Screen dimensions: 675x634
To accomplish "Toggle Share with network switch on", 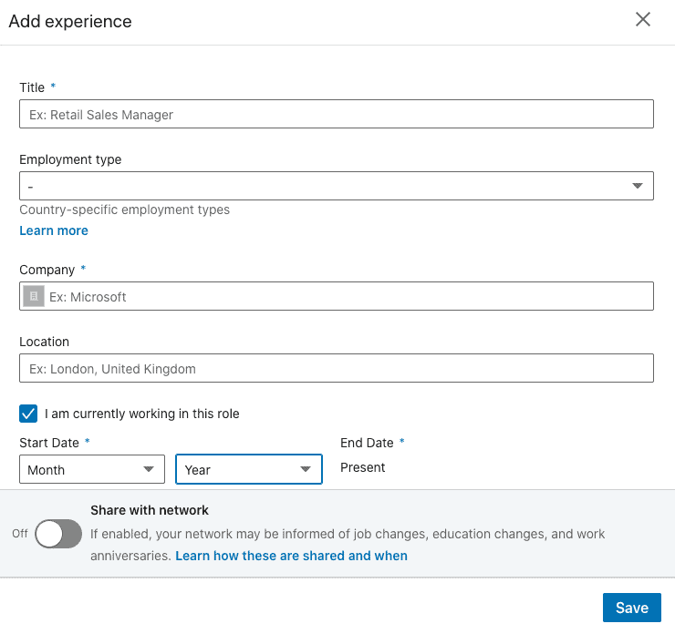I will pyautogui.click(x=58, y=534).
